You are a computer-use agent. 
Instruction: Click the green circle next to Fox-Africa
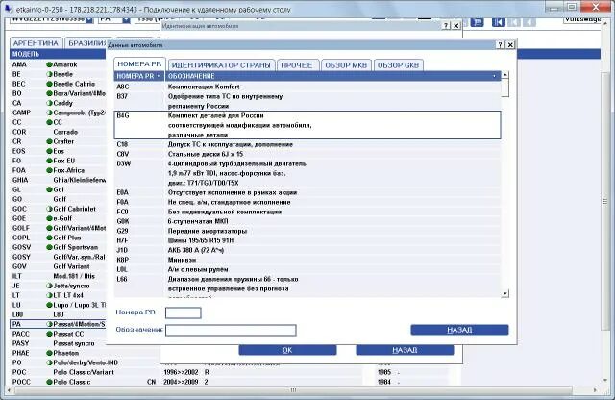click(49, 170)
